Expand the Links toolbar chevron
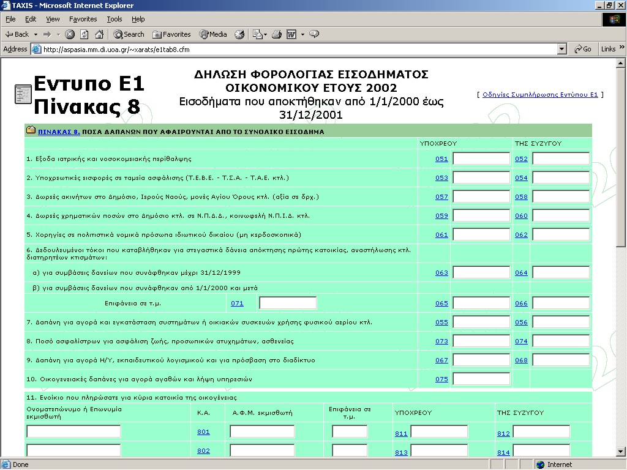 point(622,48)
